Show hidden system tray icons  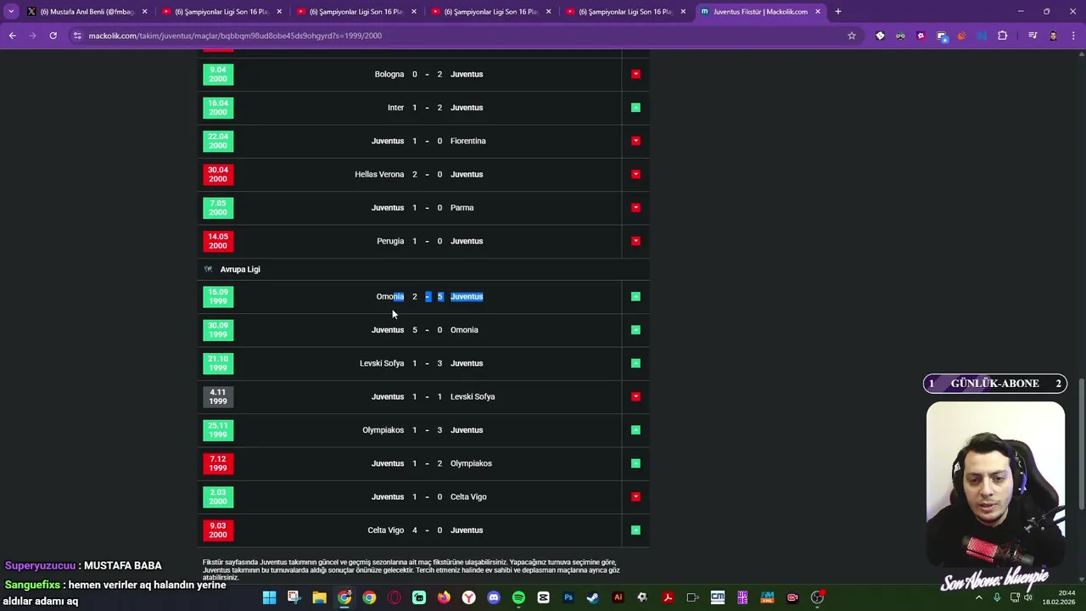pos(978,597)
